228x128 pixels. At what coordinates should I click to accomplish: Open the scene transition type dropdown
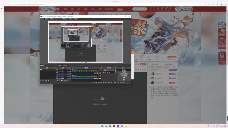(109, 70)
